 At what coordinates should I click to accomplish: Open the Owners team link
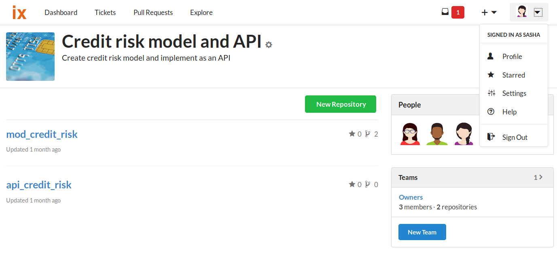click(411, 197)
